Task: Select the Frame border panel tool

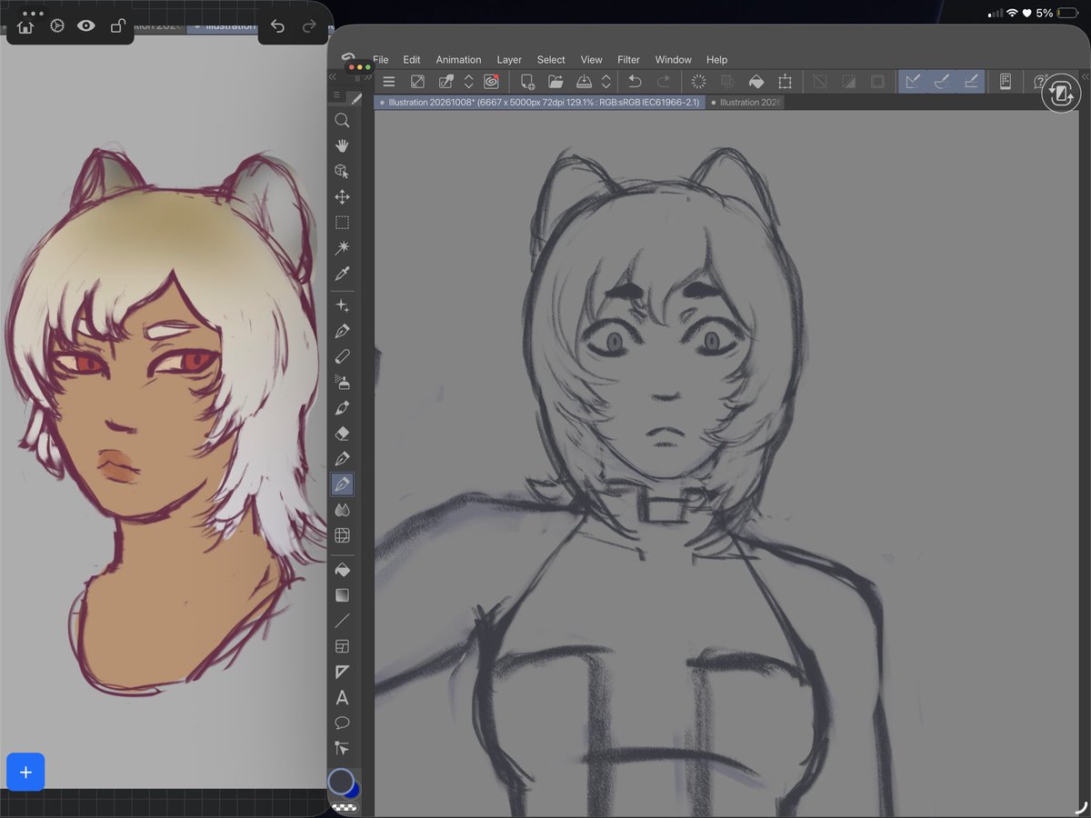Action: [342, 646]
